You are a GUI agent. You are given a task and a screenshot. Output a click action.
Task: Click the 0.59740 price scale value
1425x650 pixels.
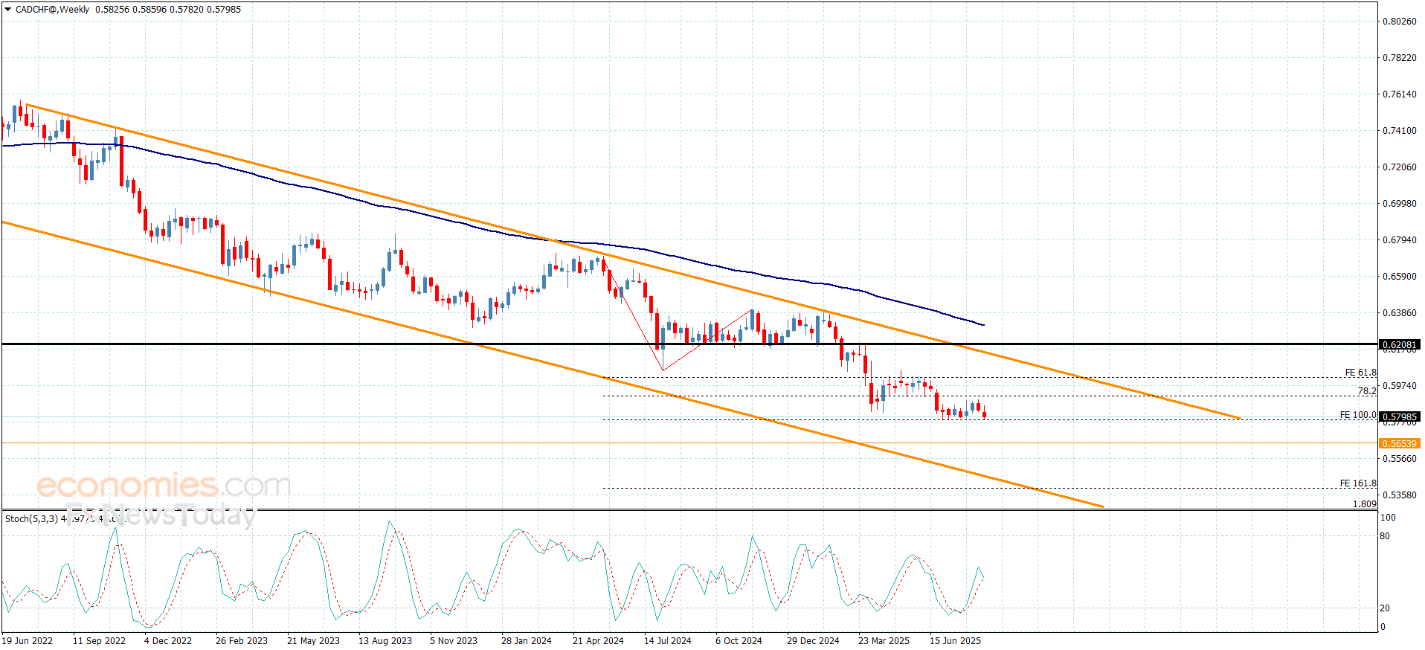[1399, 386]
